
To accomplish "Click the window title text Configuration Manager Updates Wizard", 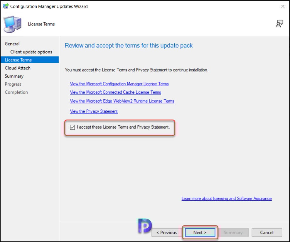I will (49, 6).
